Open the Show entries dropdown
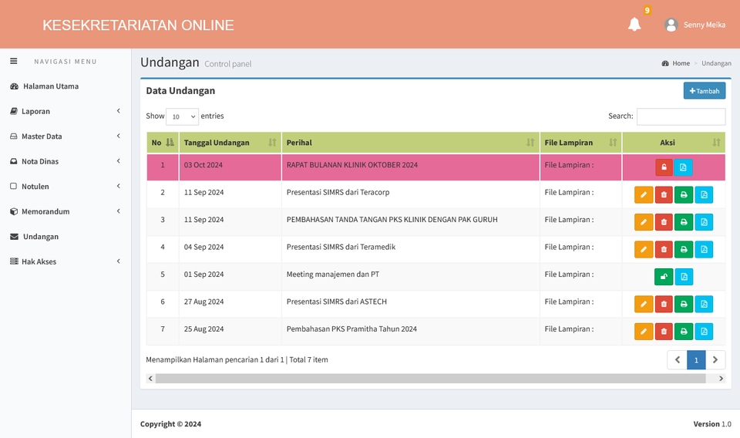This screenshot has height=438, width=740. pos(182,116)
